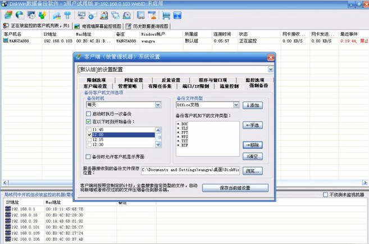Select *.TXT in file type list
Viewport: 369px width, 244px height.
[183, 141]
